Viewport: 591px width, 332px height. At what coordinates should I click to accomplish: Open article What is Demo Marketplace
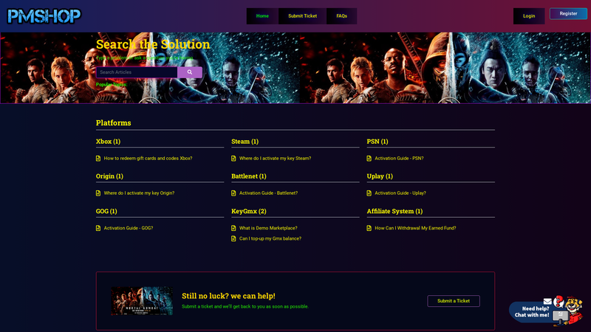pos(268,228)
